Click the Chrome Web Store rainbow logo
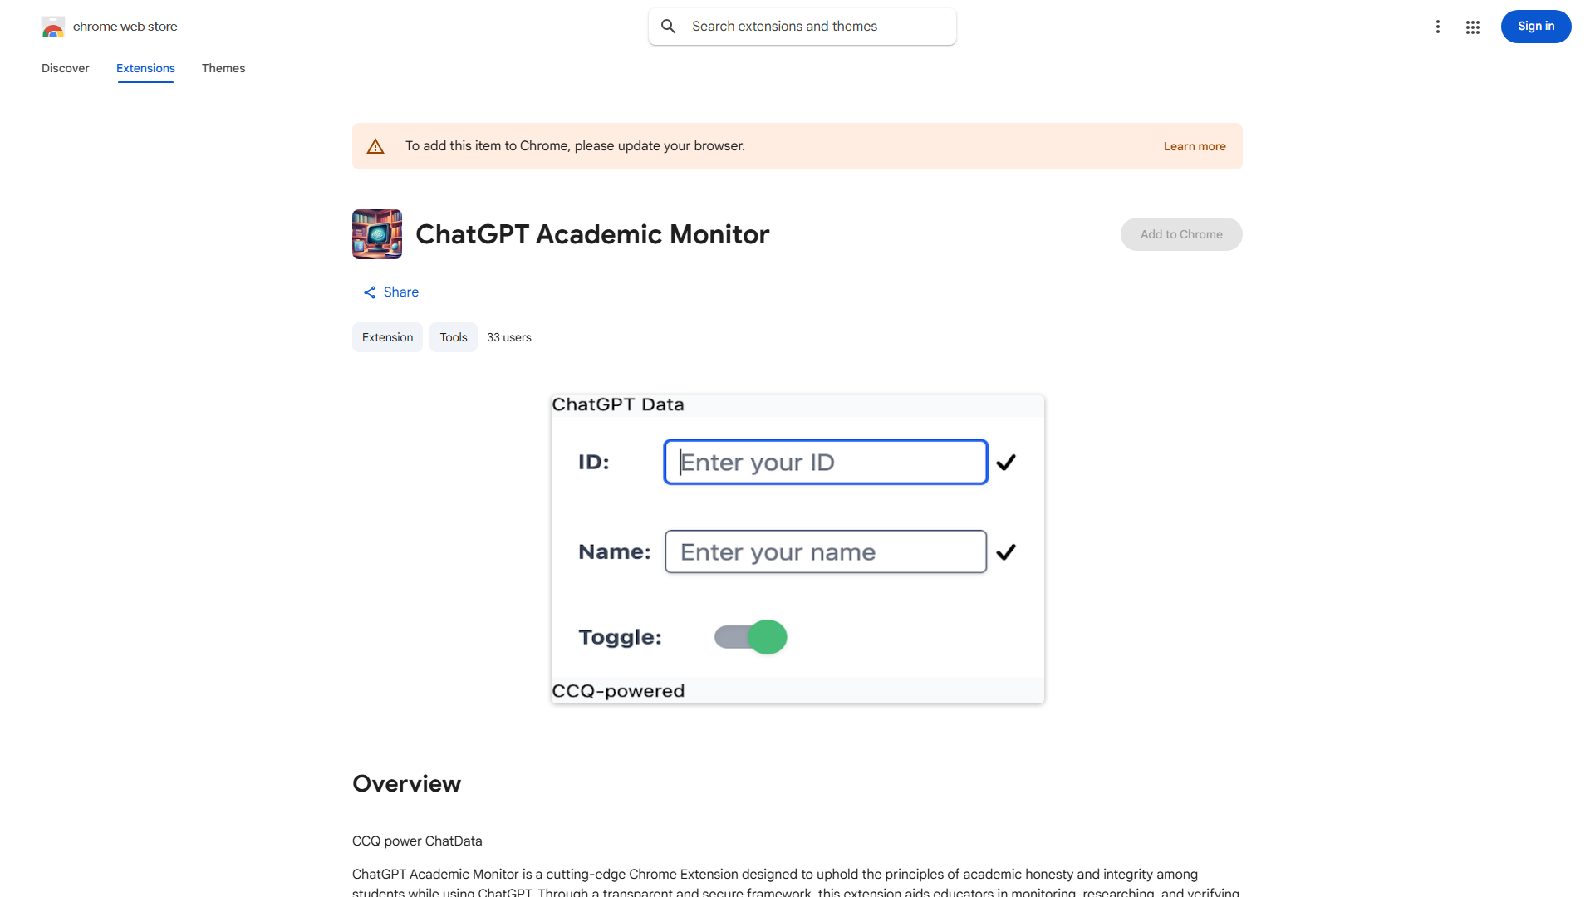 pyautogui.click(x=53, y=26)
